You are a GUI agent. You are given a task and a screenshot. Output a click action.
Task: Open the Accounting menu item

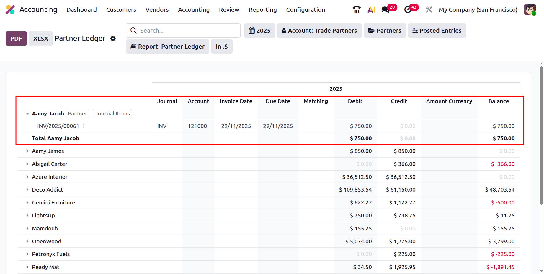194,10
